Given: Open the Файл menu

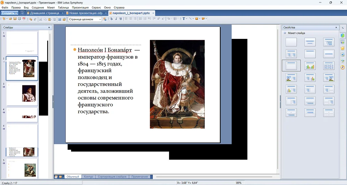Looking at the screenshot, I should [5, 8].
